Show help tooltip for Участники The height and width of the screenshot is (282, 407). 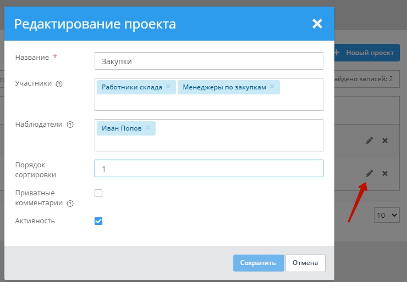tap(59, 84)
